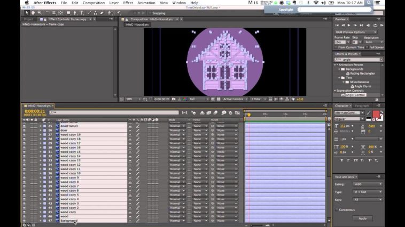
Task: Click the Apply button in Ease and Wizz
Action: click(362, 218)
